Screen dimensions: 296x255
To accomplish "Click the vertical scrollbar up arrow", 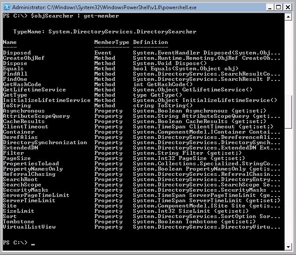I will (288, 17).
